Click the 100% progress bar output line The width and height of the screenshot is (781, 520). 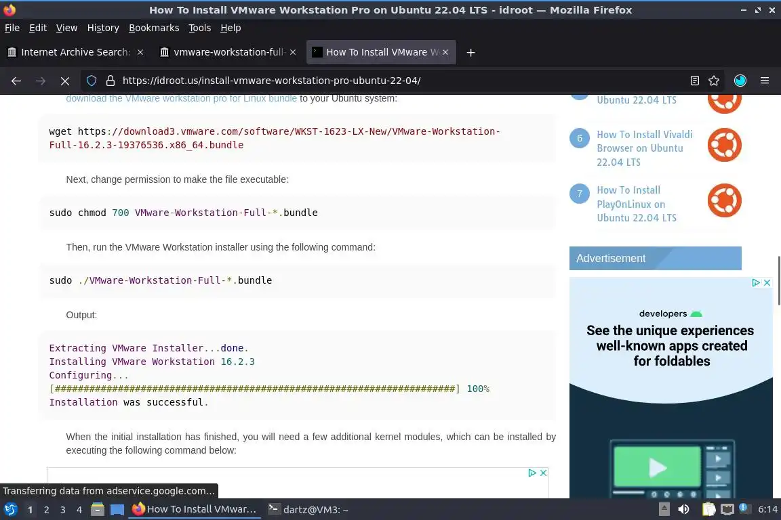tap(269, 389)
